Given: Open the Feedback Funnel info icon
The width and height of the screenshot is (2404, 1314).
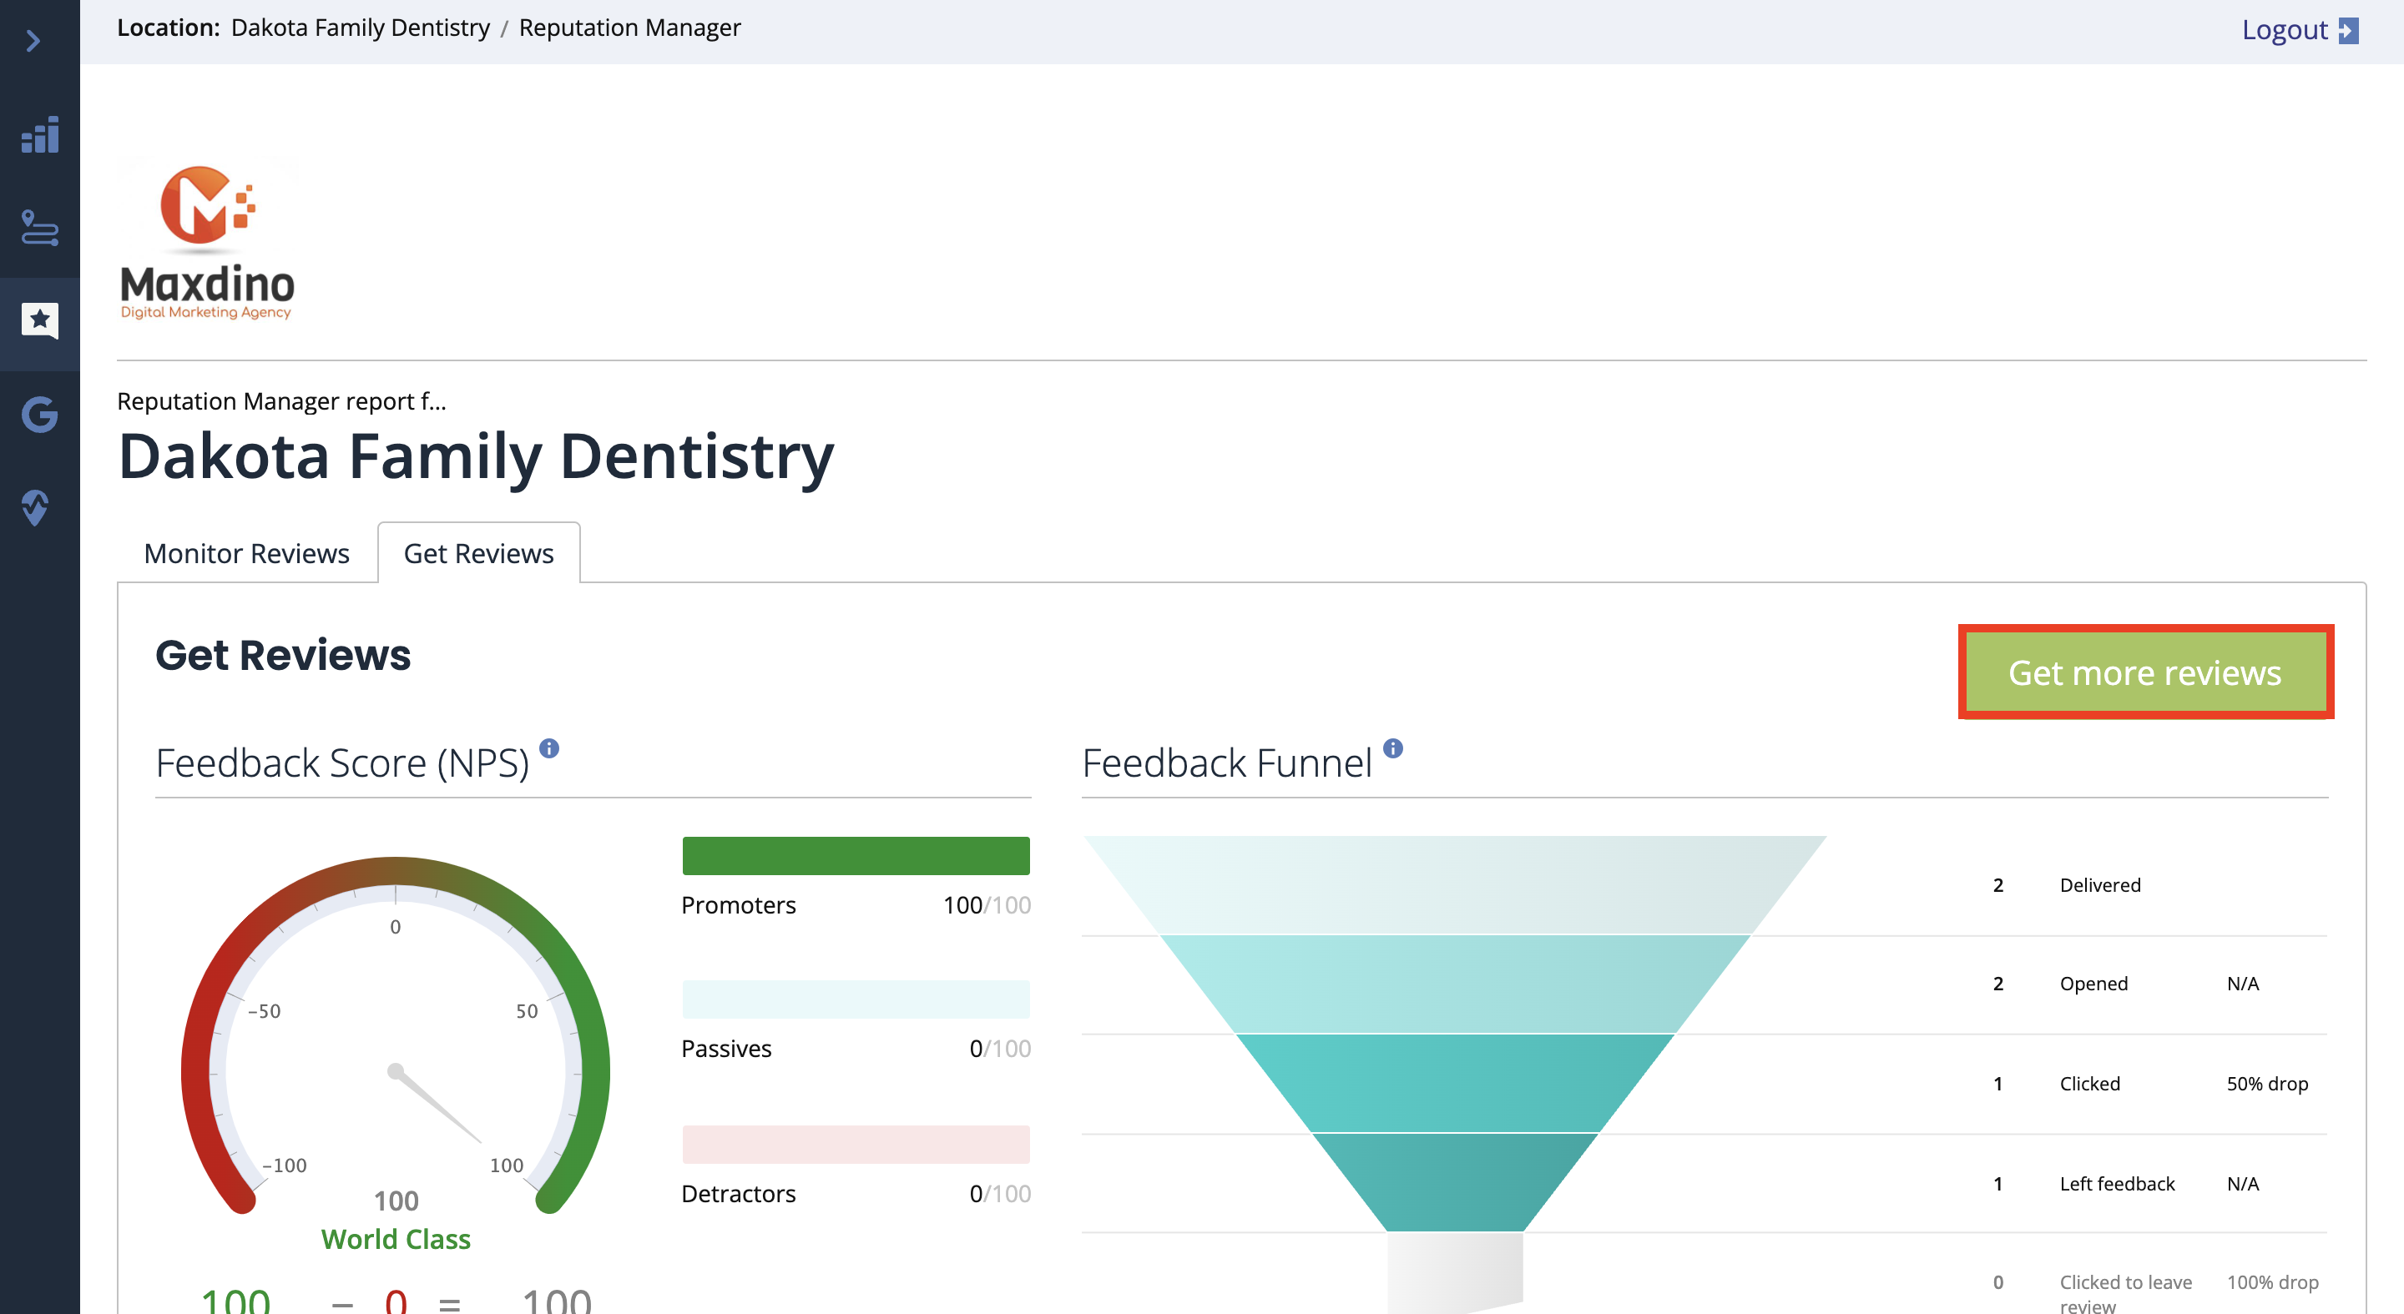Looking at the screenshot, I should pyautogui.click(x=1393, y=748).
